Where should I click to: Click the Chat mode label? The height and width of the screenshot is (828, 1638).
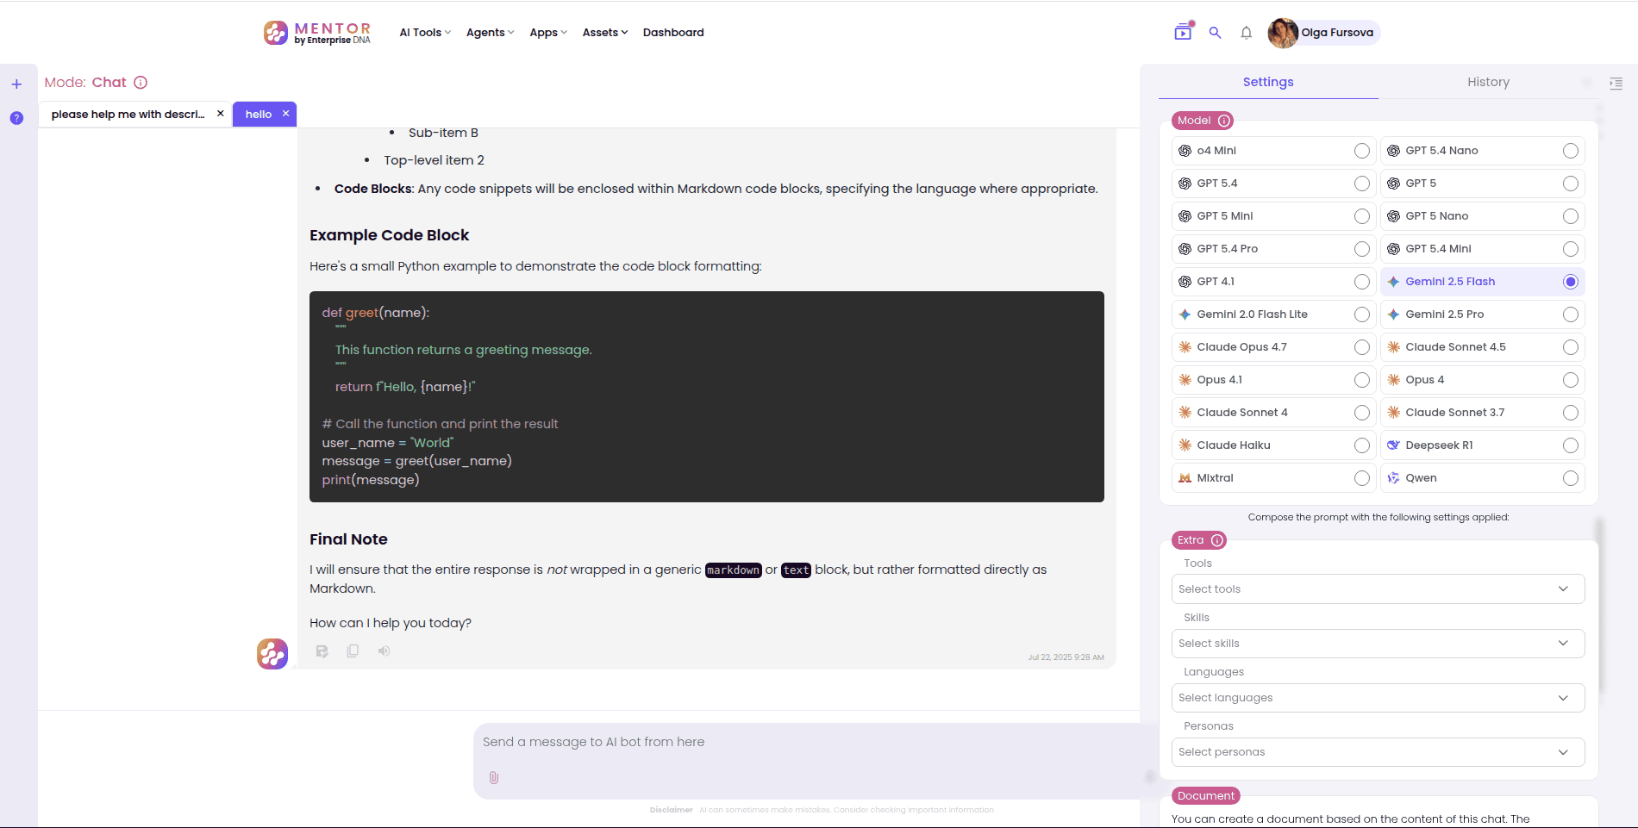[x=109, y=83]
